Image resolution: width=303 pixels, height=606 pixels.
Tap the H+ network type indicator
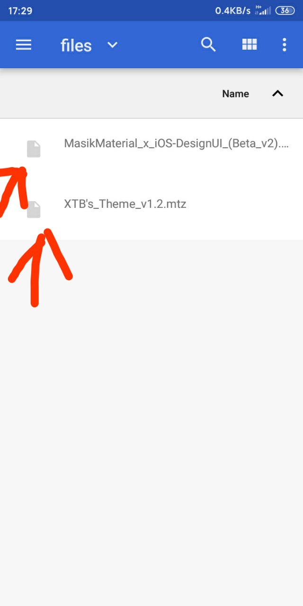(x=258, y=7)
